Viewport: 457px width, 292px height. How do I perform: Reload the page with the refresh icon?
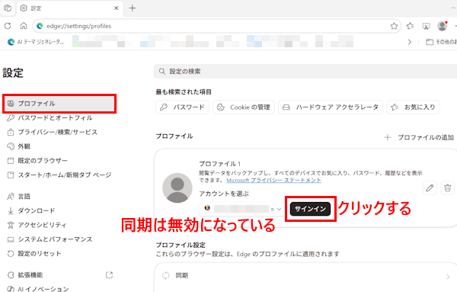(8, 26)
